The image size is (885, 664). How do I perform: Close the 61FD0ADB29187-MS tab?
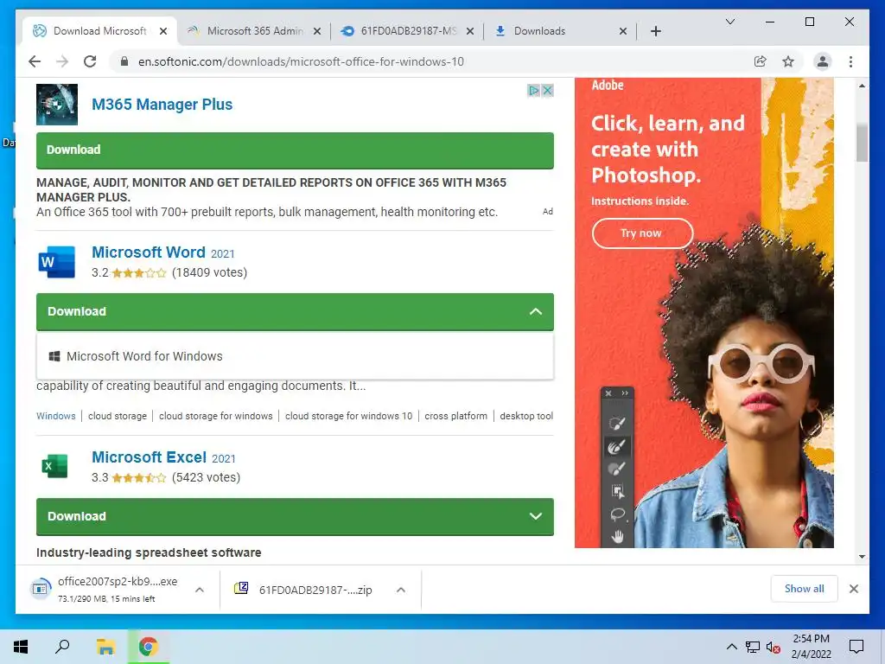(469, 31)
